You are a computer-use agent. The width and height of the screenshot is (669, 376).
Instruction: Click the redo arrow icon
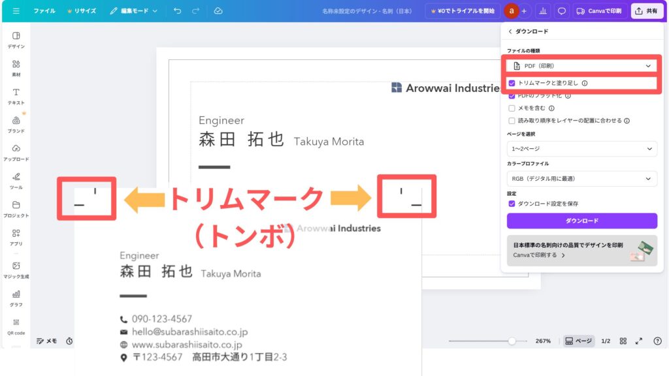[196, 11]
